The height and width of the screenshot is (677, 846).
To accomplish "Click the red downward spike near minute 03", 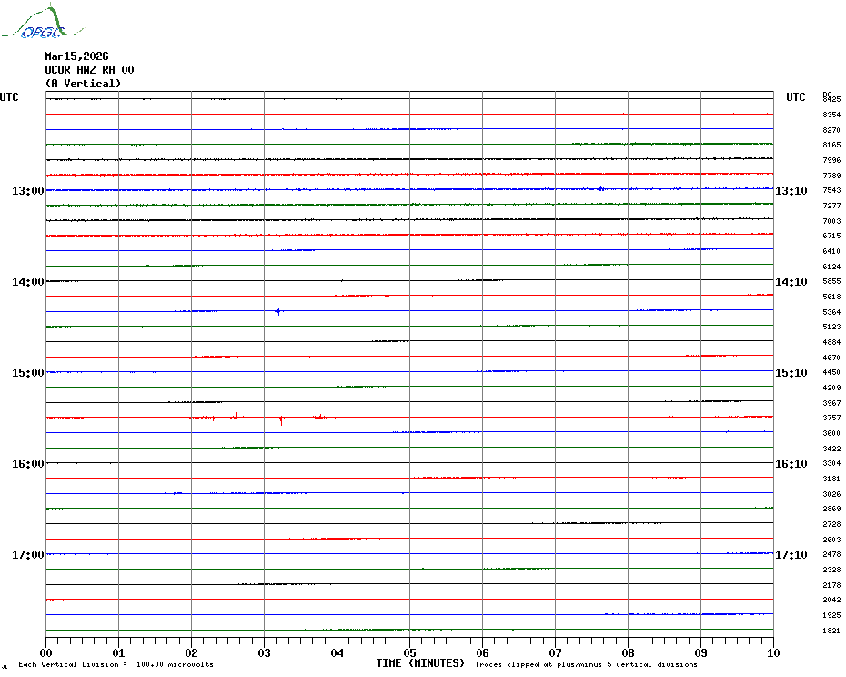I will click(281, 419).
